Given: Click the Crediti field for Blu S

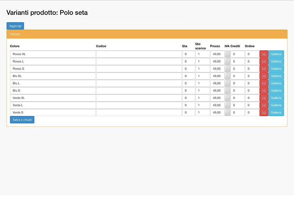Looking at the screenshot, I should 238,90.
